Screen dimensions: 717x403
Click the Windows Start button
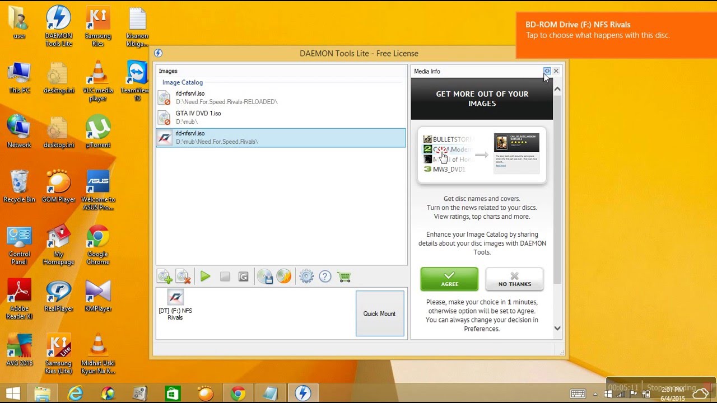pos(13,393)
